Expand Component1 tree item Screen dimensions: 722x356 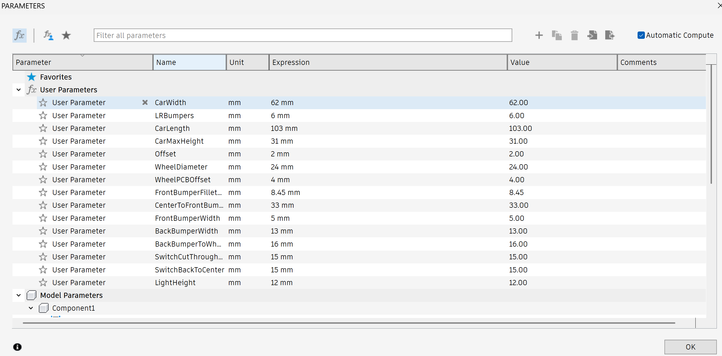30,308
